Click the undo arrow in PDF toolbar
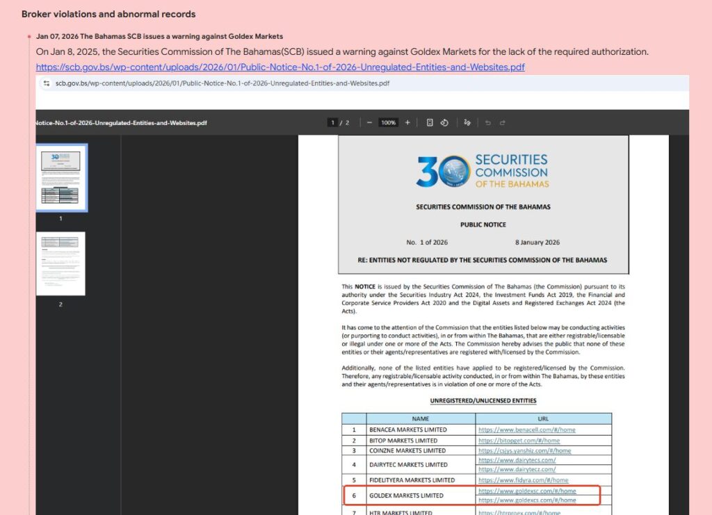The image size is (712, 515). [488, 122]
